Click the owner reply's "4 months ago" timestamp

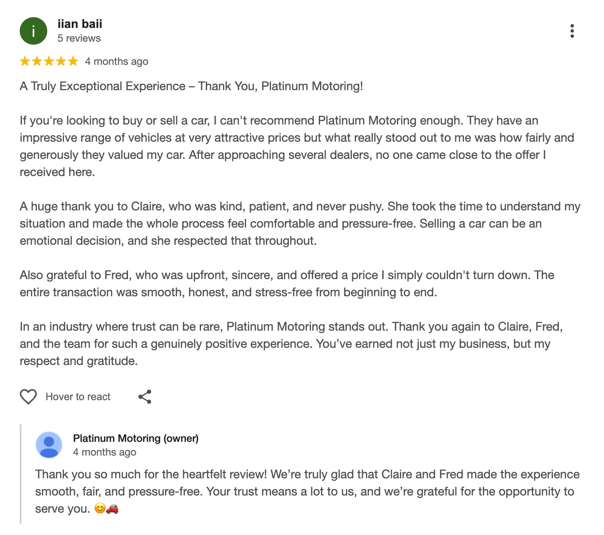[x=104, y=452]
